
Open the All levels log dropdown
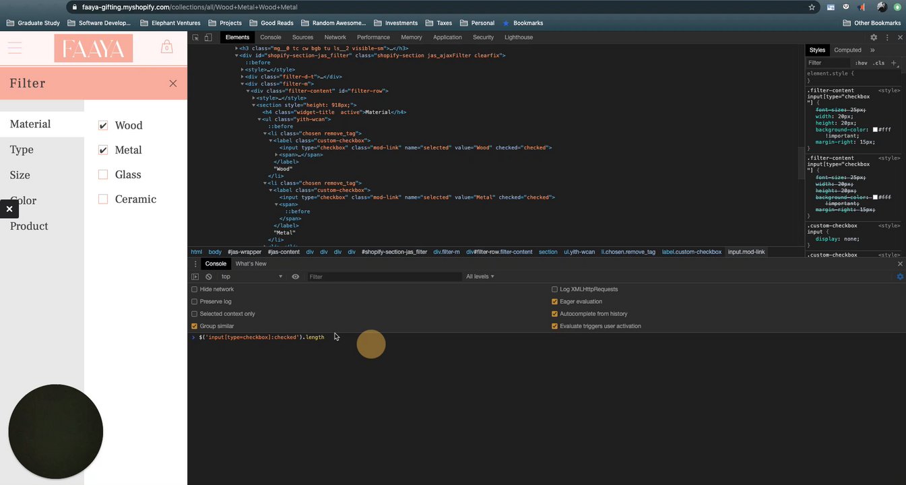(x=480, y=277)
